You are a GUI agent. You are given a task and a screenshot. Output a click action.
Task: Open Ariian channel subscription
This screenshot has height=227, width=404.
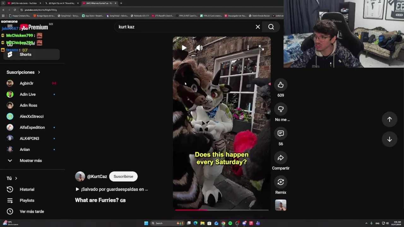tap(32, 149)
